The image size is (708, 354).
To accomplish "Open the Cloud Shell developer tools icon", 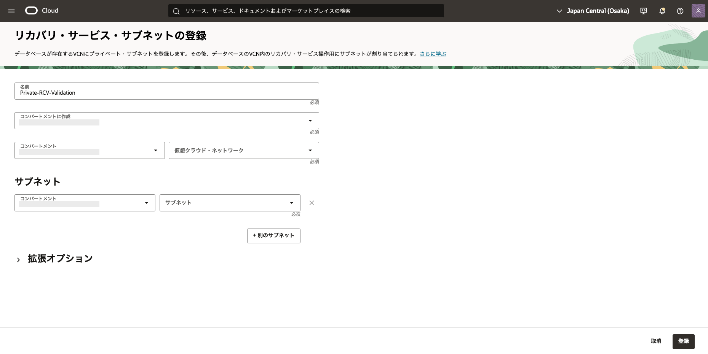I will pos(644,11).
